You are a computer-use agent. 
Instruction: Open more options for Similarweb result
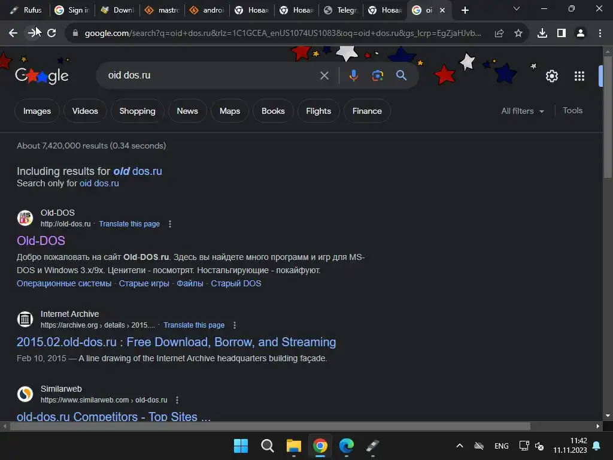(177, 400)
